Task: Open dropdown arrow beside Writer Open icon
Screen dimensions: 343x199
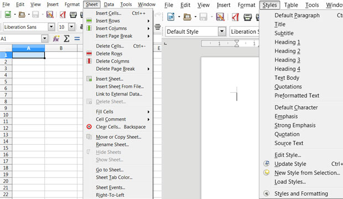Action: [195, 17]
